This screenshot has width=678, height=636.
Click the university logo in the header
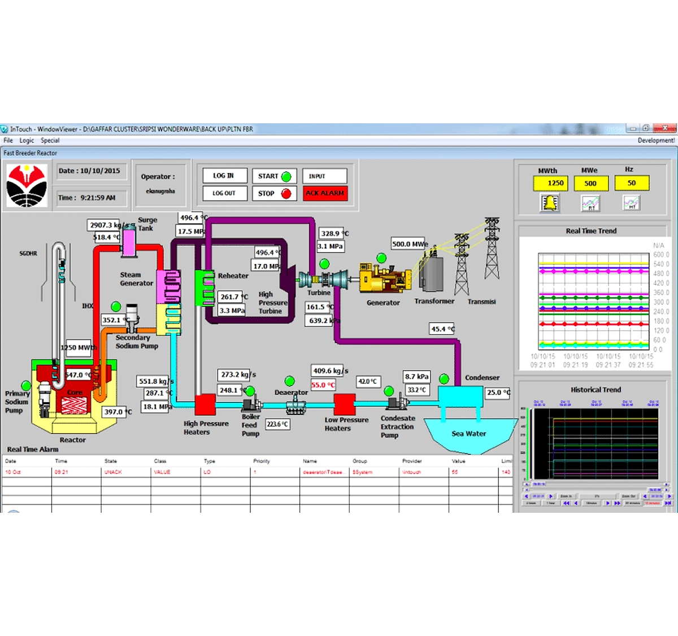pos(26,185)
